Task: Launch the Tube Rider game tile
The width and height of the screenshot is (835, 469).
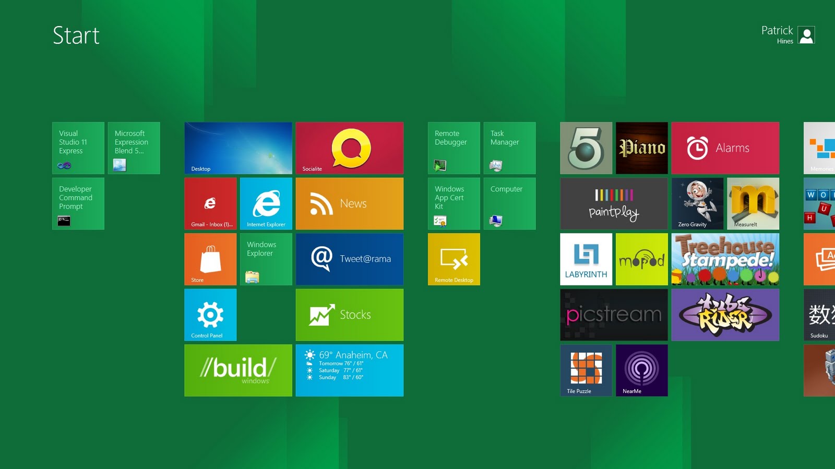Action: [x=725, y=315]
